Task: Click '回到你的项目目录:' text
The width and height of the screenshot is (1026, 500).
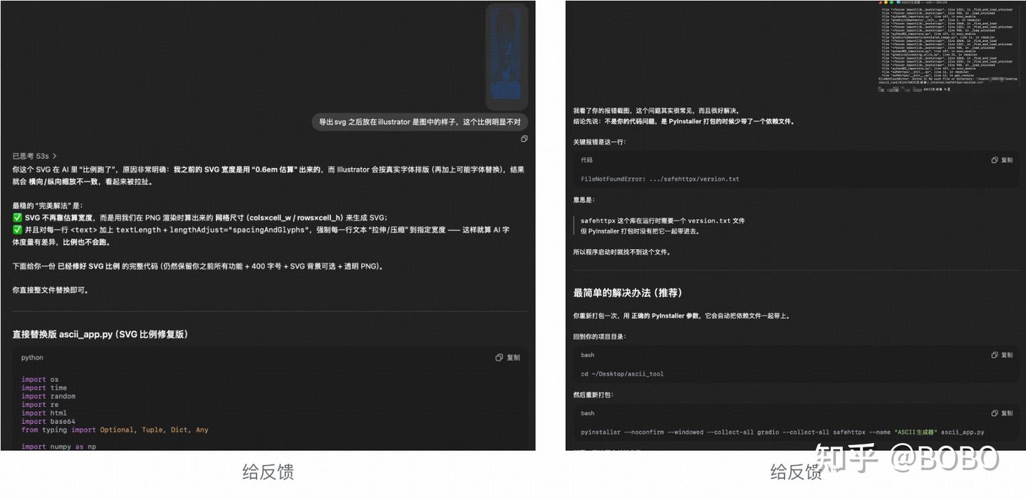Action: (x=600, y=335)
